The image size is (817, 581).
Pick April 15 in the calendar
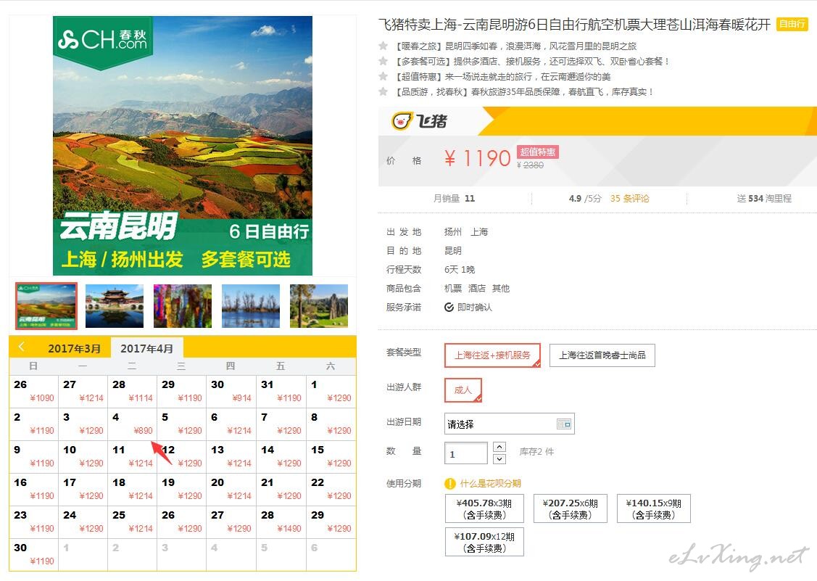(x=331, y=456)
